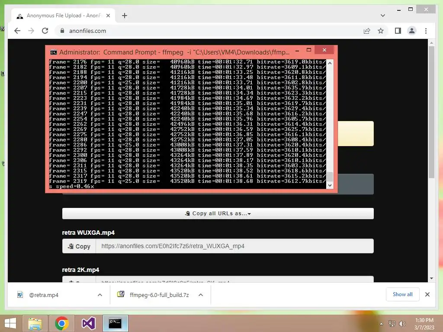443x332 pixels.
Task: Go back using browser back arrow
Action: pos(17,31)
